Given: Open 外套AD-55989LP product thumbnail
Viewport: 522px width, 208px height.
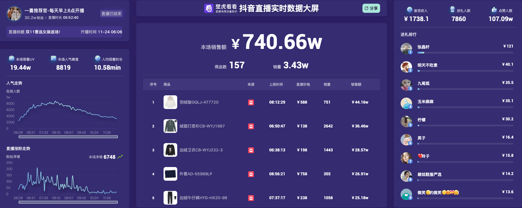Looking at the screenshot, I should click(170, 174).
